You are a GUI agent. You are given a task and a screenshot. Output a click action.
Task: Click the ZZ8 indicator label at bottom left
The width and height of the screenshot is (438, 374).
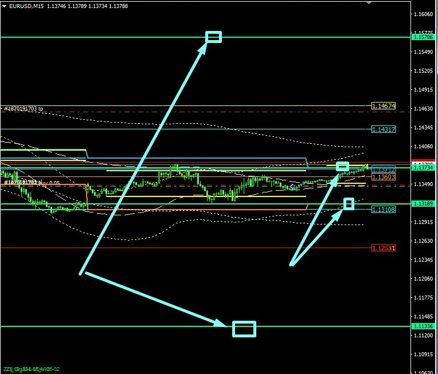pyautogui.click(x=32, y=369)
